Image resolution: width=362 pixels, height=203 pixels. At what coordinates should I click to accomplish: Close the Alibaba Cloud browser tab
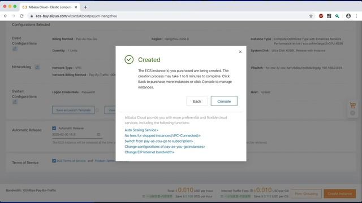[76, 7]
